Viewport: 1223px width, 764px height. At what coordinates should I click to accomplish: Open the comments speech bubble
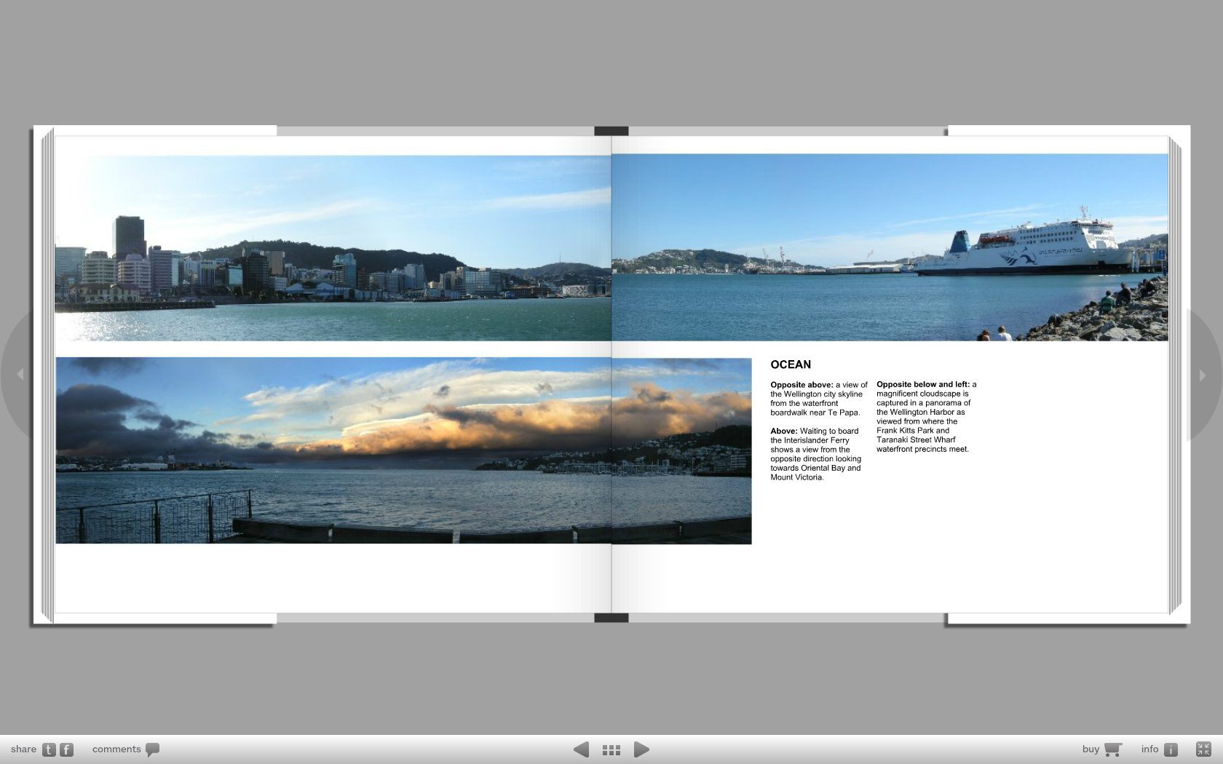click(152, 749)
